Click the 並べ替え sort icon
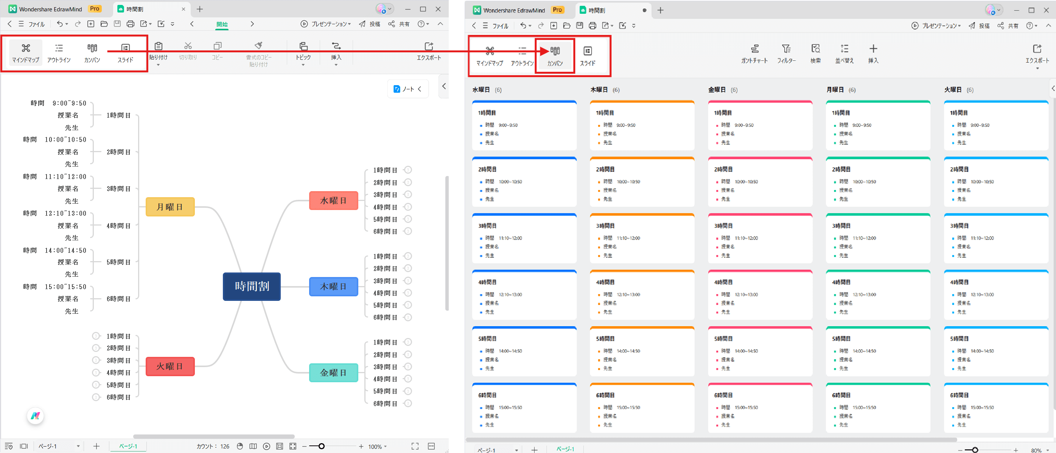Screen dimensions: 1056x453 (844, 54)
